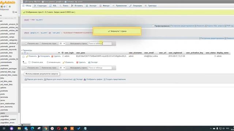The width and height of the screenshot is (234, 131).
Task: Sort by user_registered column header
Action: click(x=175, y=53)
